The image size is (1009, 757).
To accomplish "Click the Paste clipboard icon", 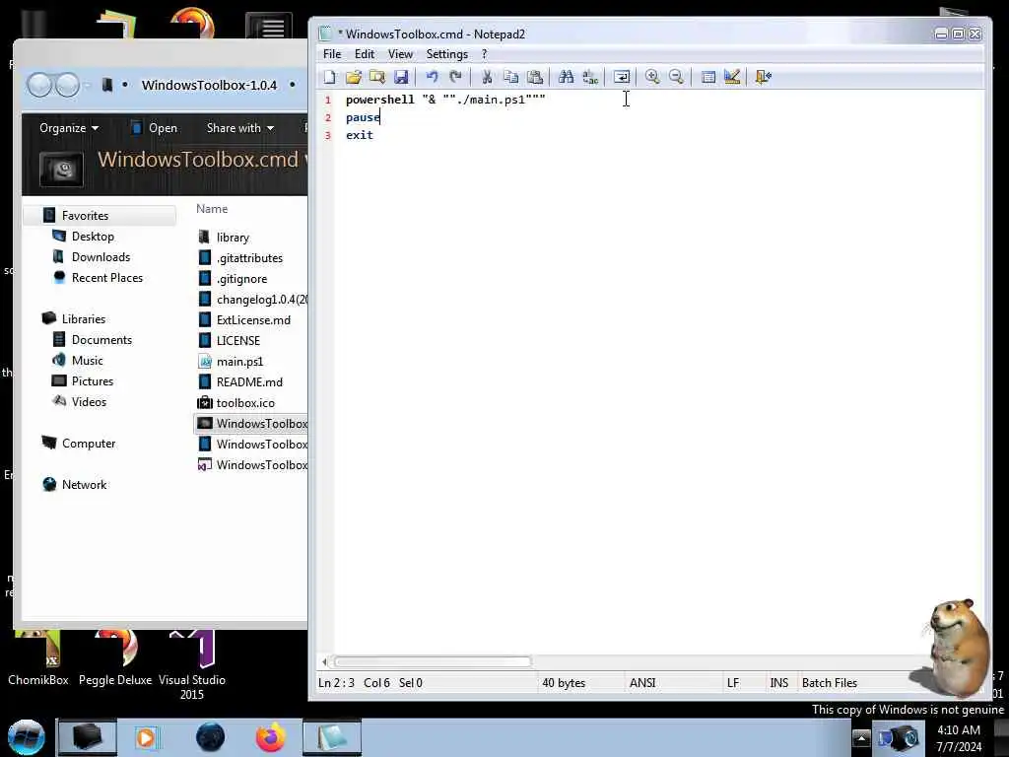I will click(x=535, y=77).
